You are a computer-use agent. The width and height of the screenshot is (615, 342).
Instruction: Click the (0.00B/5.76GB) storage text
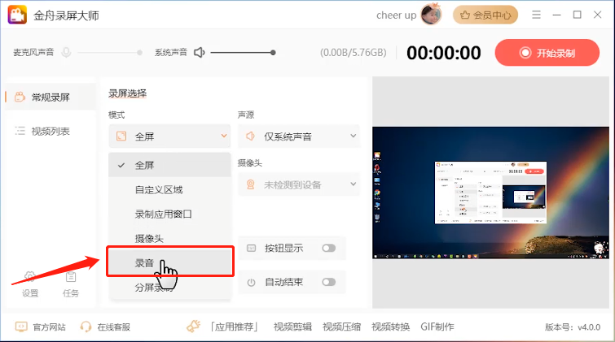click(x=353, y=53)
